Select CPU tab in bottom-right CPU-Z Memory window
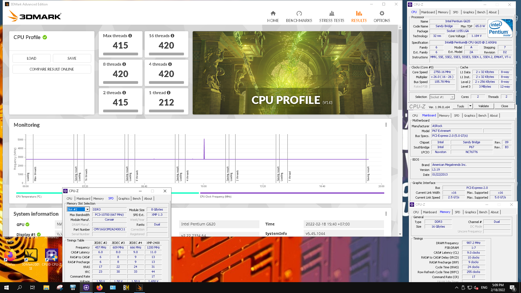The image size is (521, 293). click(x=416, y=212)
